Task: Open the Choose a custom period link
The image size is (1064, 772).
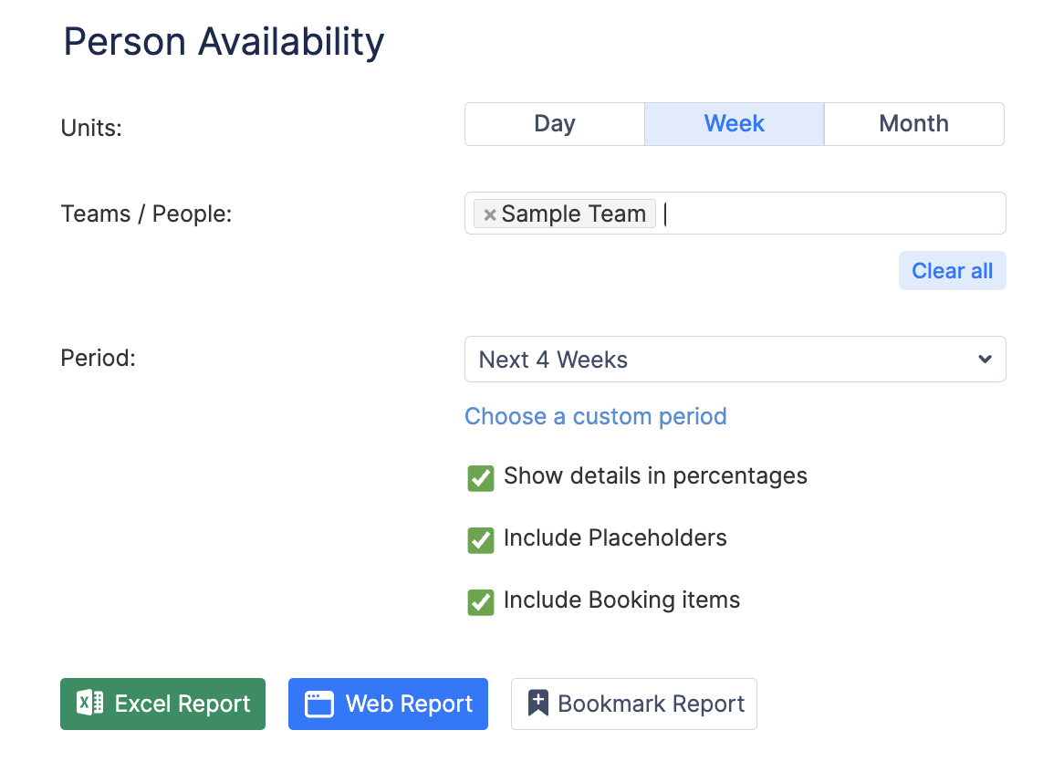Action: (x=595, y=416)
